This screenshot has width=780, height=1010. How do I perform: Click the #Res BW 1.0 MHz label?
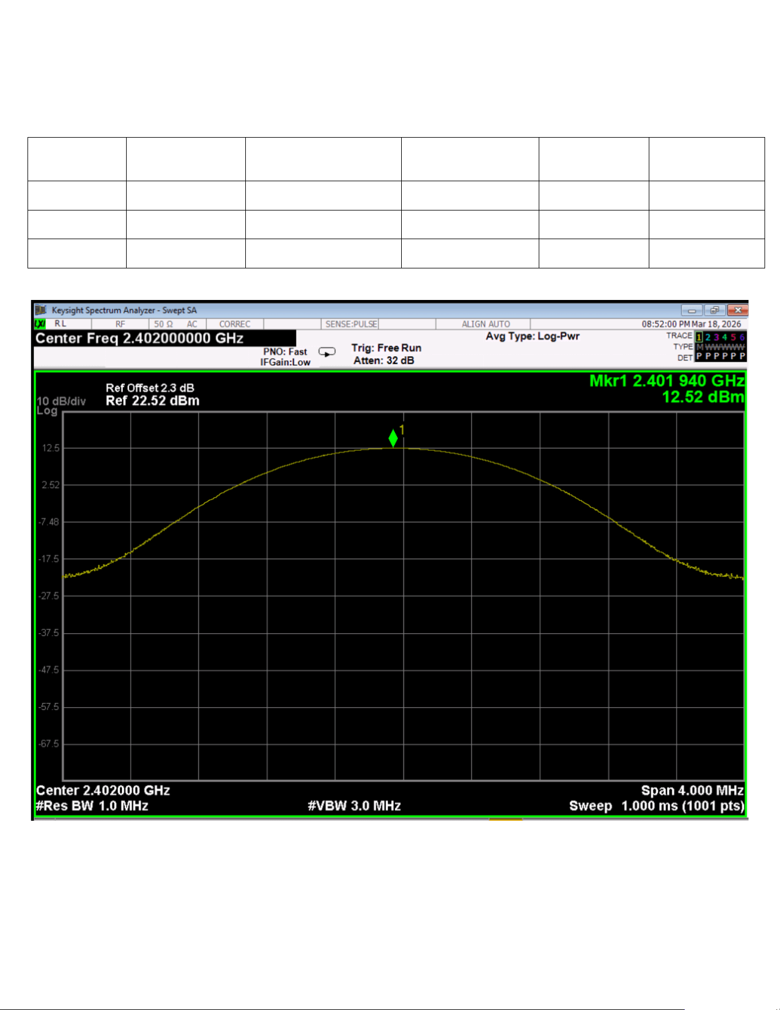click(x=92, y=806)
